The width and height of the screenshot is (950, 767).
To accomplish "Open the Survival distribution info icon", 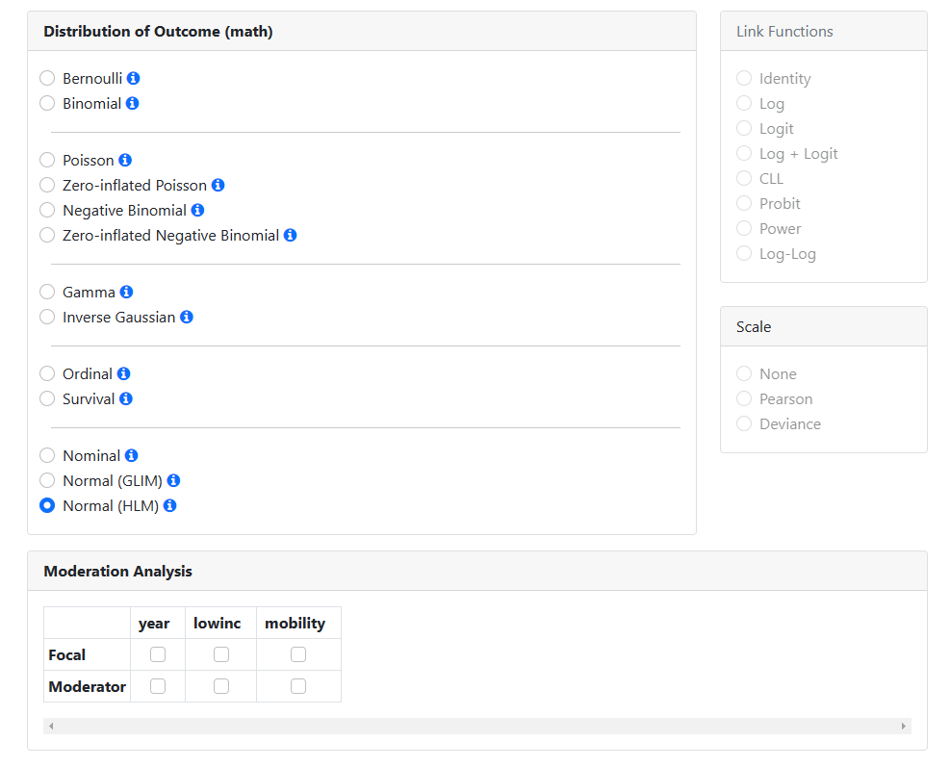I will (x=126, y=398).
